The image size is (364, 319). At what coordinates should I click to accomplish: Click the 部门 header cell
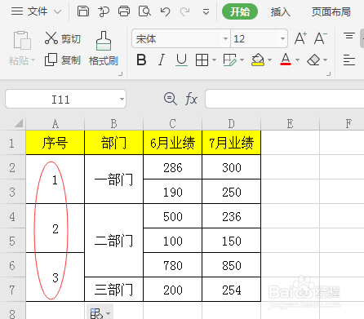tap(114, 143)
